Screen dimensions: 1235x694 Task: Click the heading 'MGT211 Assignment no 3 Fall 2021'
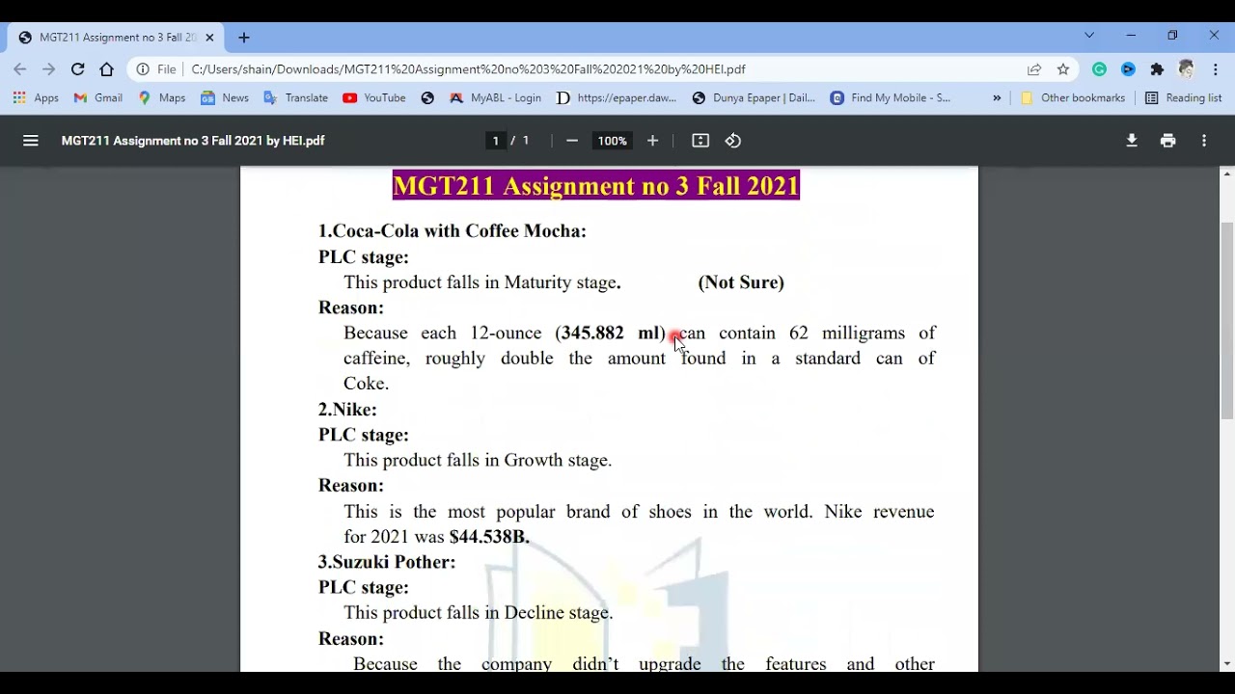596,185
